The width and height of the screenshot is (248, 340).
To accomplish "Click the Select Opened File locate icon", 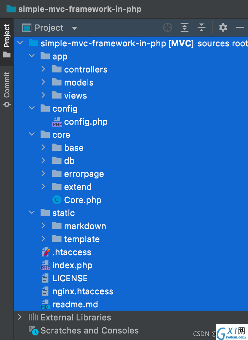I will pyautogui.click(x=168, y=27).
